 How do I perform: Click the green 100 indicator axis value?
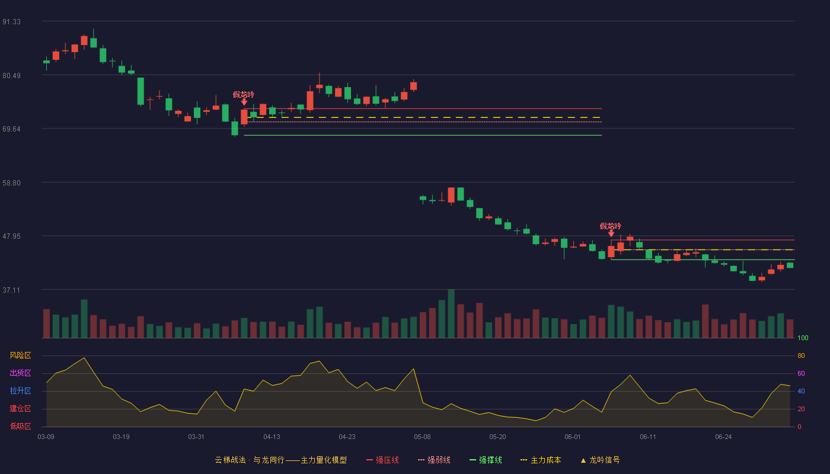(803, 338)
